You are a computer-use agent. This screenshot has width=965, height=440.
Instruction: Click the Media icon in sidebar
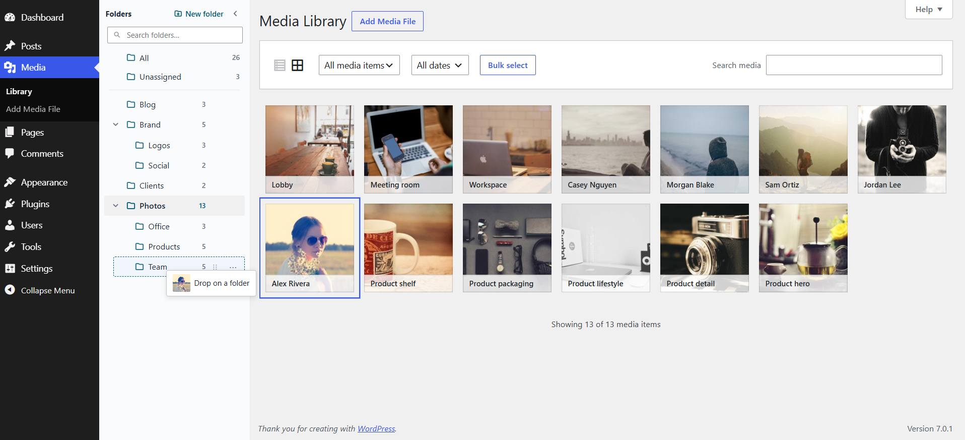point(10,67)
